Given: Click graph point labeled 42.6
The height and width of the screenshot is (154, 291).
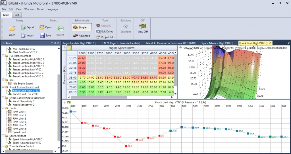Looking at the screenshot, I should 70,111.
